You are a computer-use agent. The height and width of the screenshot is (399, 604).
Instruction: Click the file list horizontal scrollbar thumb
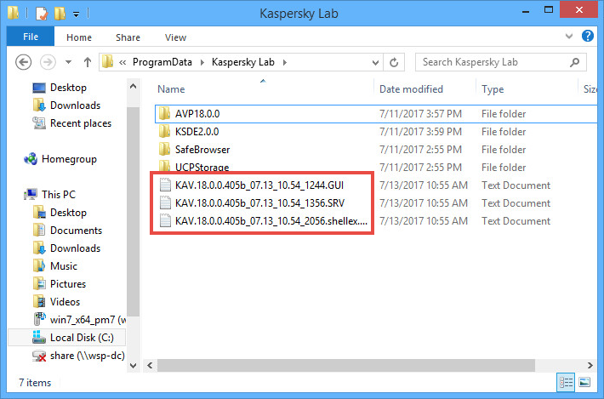tap(346, 366)
